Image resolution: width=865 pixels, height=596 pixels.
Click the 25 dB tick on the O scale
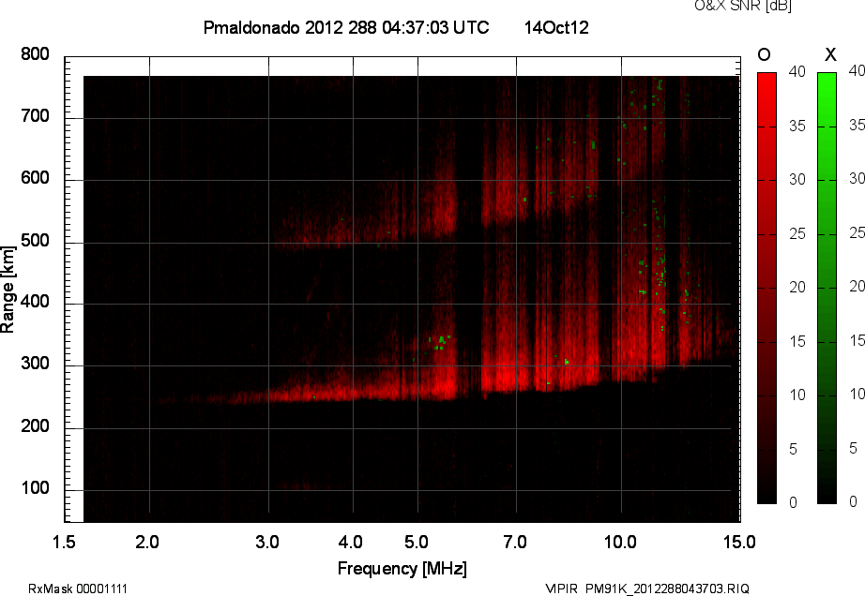tap(797, 233)
